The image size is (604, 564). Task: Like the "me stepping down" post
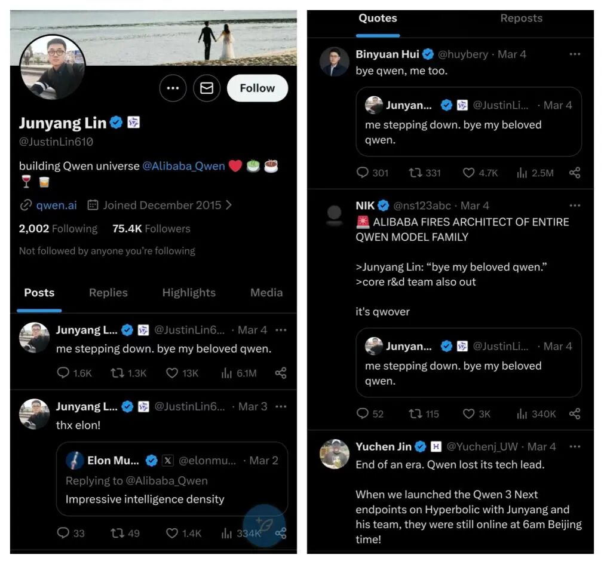172,373
